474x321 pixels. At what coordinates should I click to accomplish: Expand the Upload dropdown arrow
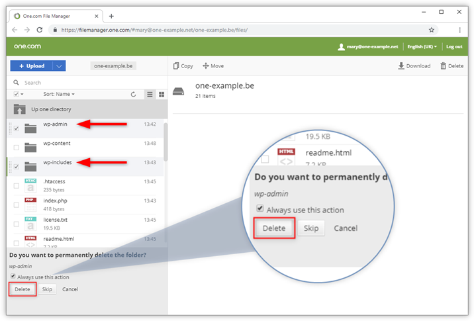pos(60,66)
